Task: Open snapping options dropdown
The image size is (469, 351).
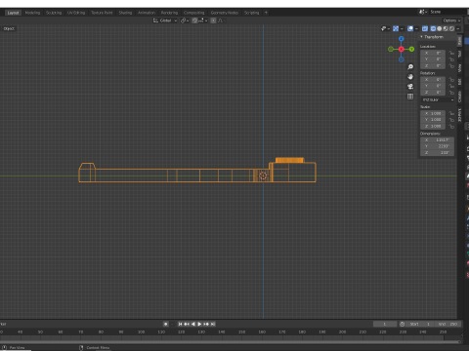Action: [203, 20]
